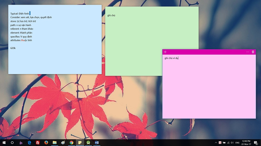Open FileZilla from the taskbar
Viewport: 261px width, 146px height.
click(x=38, y=142)
